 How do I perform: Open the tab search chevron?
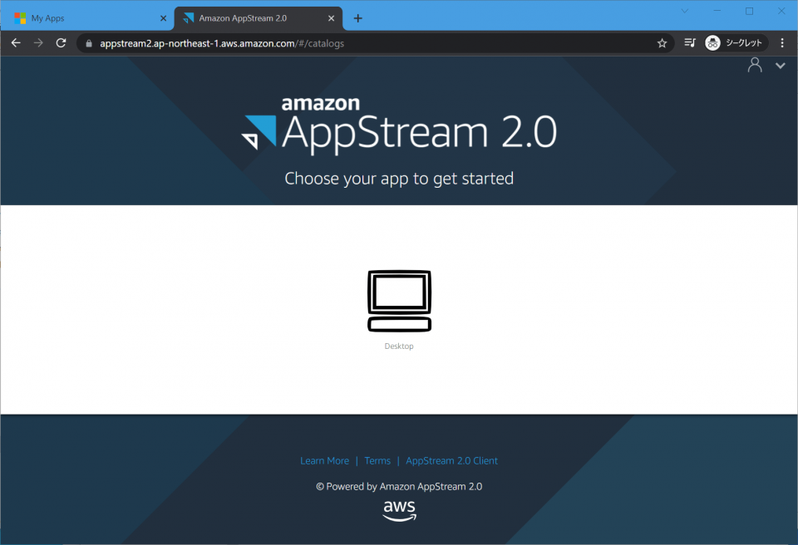pyautogui.click(x=684, y=11)
